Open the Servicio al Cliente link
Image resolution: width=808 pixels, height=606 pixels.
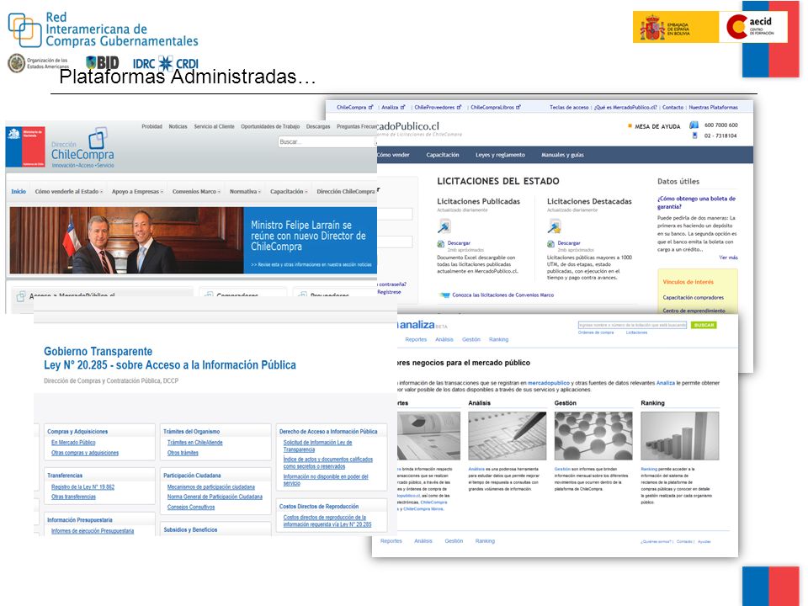pos(214,126)
